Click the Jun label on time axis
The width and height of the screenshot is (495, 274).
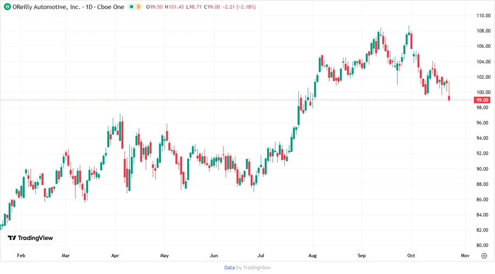[x=214, y=255]
